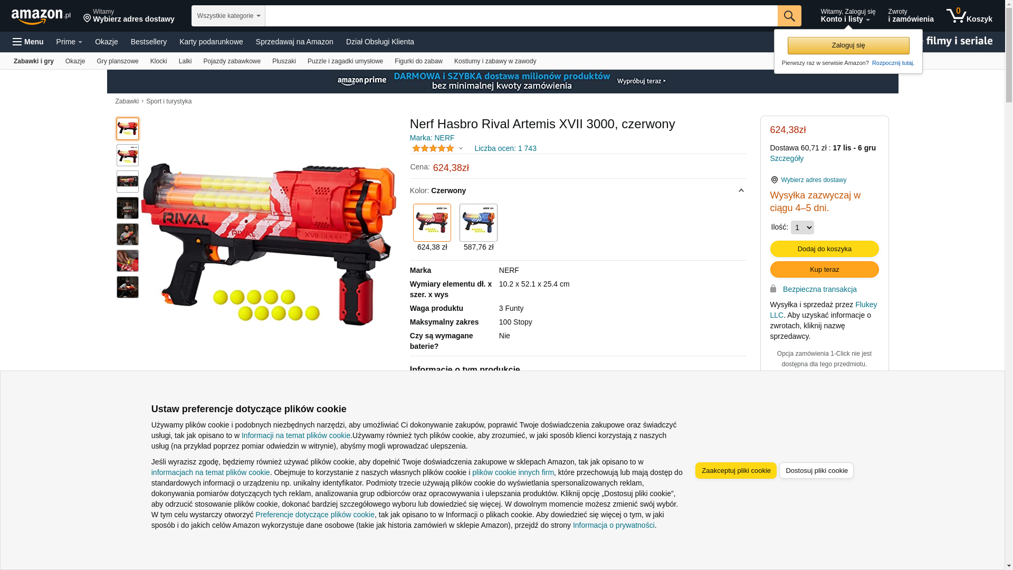Open the shopping cart Koszyk icon

[x=969, y=16]
